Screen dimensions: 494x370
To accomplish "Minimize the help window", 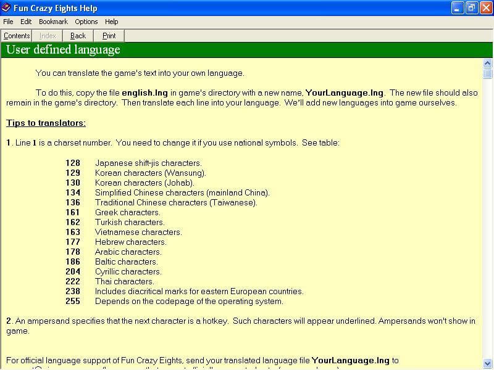I will click(457, 8).
